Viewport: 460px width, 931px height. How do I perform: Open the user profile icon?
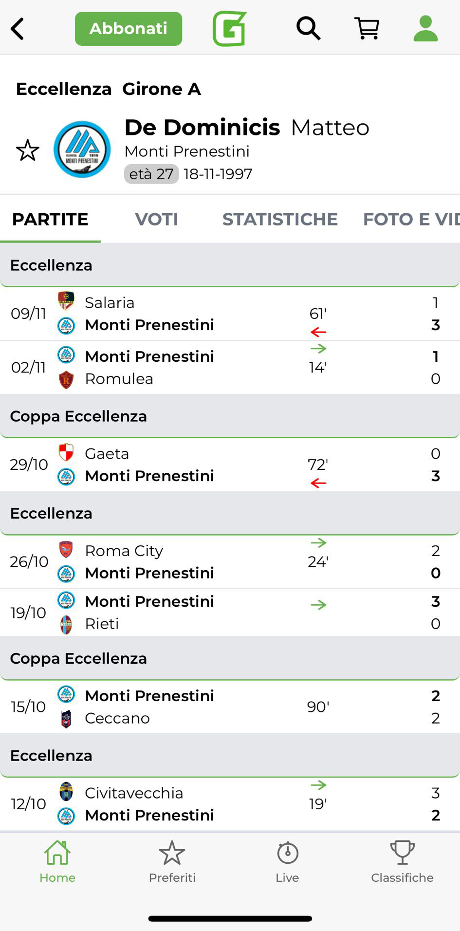point(425,29)
